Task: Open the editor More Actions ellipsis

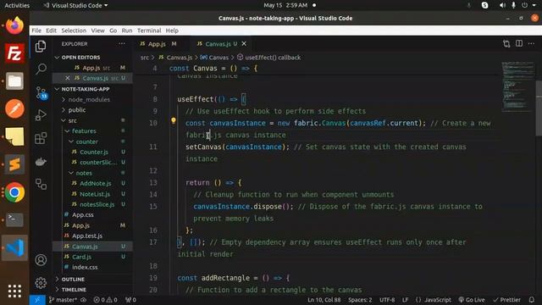Action: coord(531,43)
